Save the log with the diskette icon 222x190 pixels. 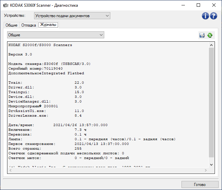click(x=202, y=35)
